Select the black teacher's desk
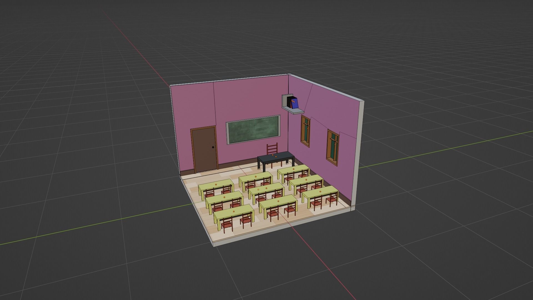This screenshot has height=300, width=533. (x=276, y=159)
